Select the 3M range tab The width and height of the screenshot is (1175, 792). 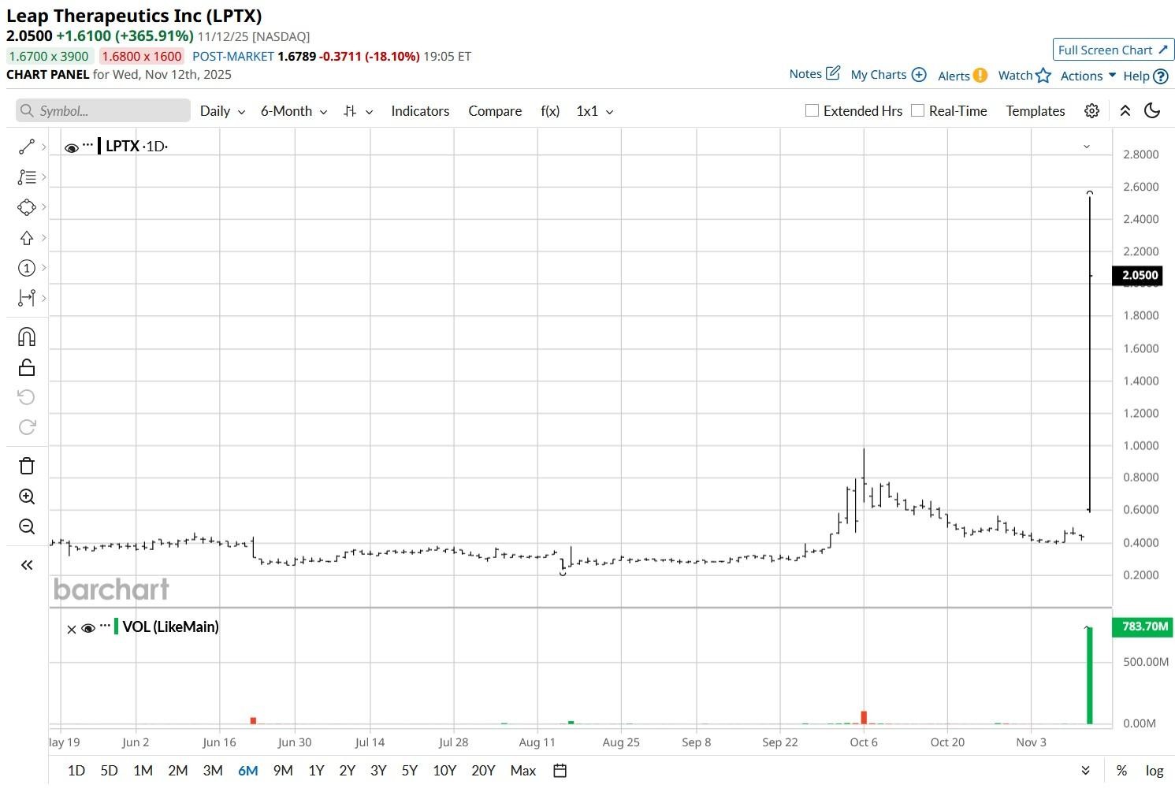pos(213,771)
